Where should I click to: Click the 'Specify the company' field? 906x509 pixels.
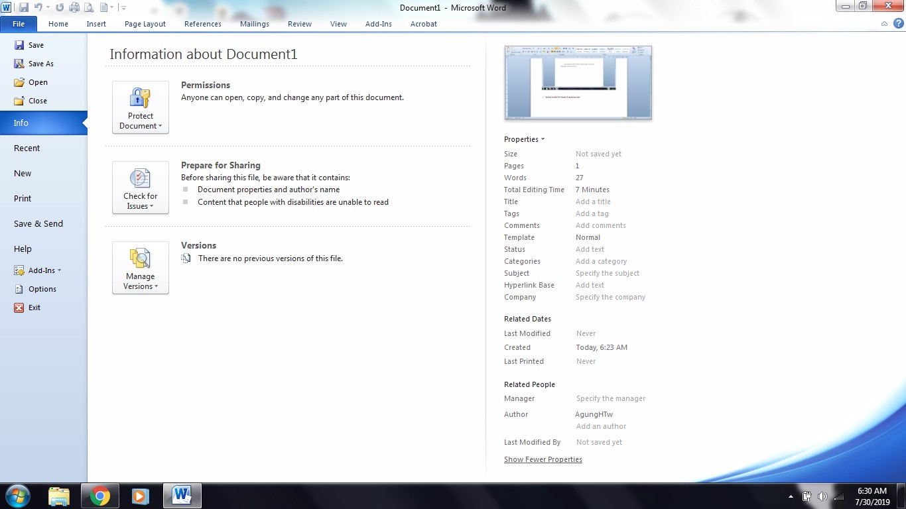[x=610, y=297]
